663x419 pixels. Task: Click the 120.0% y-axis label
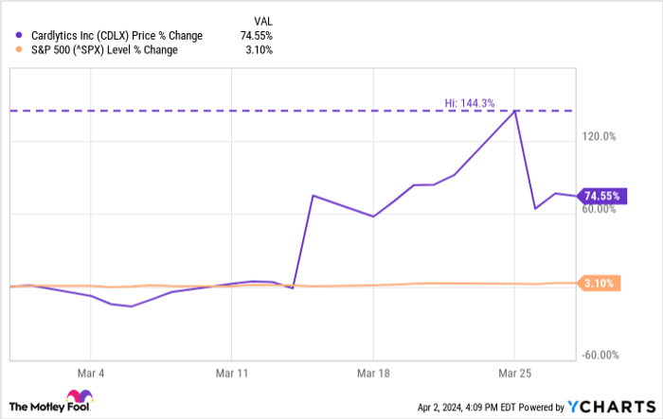(x=600, y=137)
